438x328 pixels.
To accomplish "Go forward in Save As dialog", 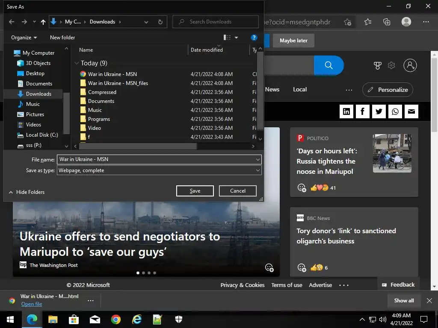I will (24, 22).
